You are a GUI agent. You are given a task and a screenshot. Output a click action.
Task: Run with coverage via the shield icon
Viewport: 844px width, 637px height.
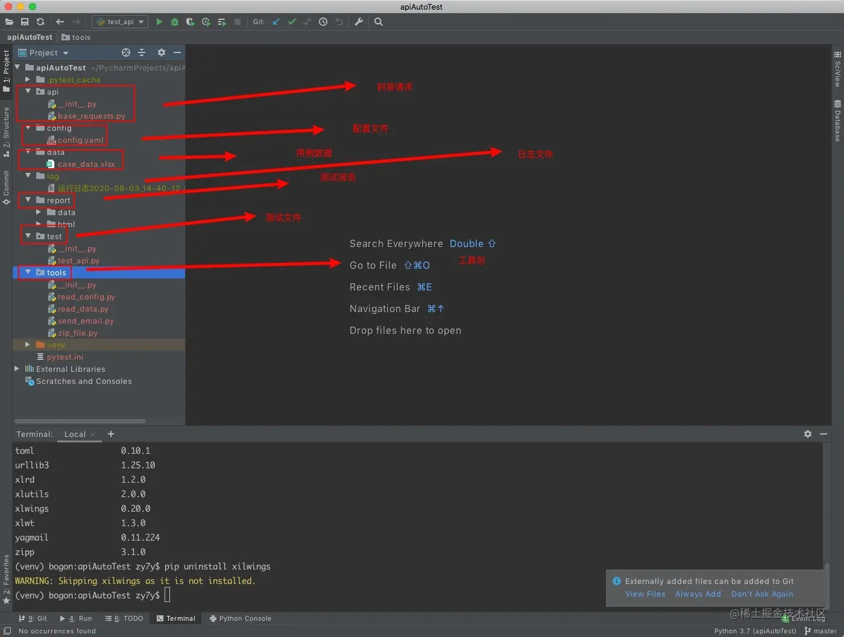191,22
